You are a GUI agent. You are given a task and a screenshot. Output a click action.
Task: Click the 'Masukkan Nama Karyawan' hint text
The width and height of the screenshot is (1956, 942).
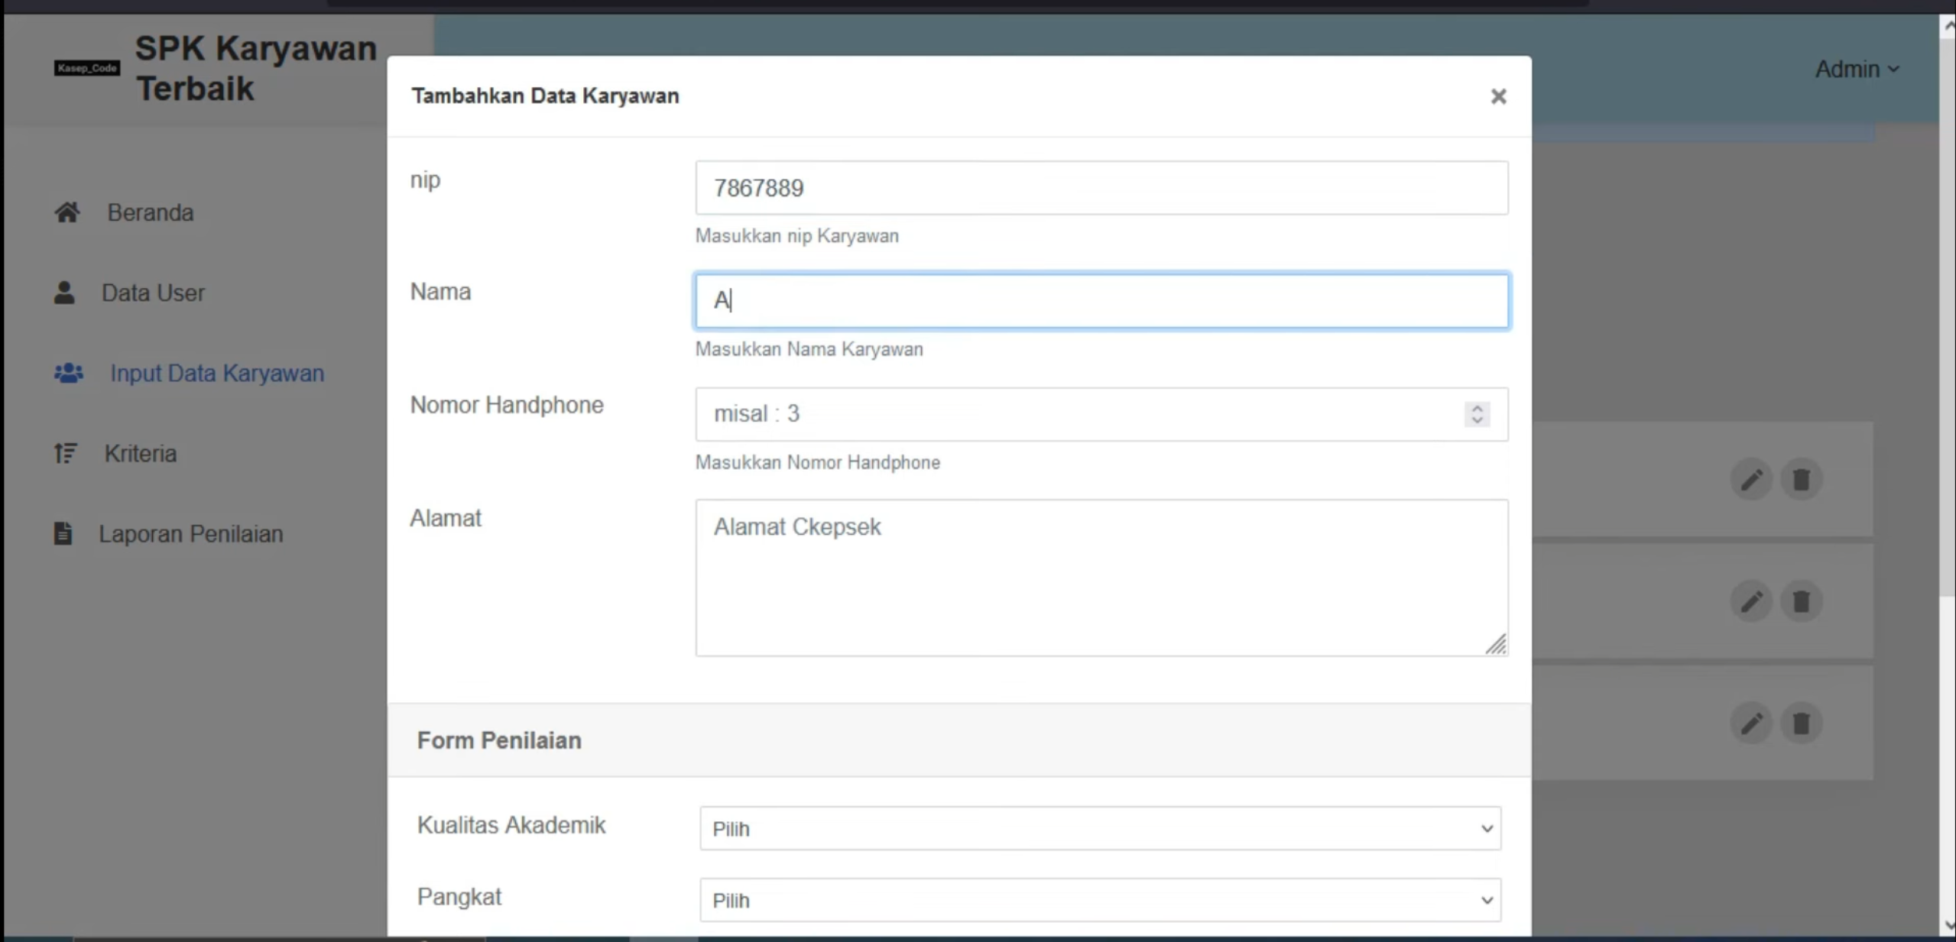click(809, 349)
